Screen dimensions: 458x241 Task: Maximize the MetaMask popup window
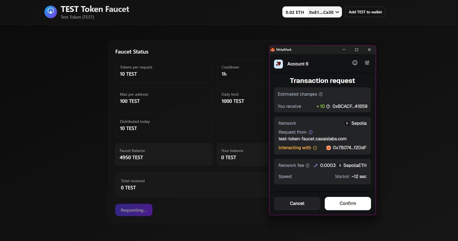(x=357, y=50)
